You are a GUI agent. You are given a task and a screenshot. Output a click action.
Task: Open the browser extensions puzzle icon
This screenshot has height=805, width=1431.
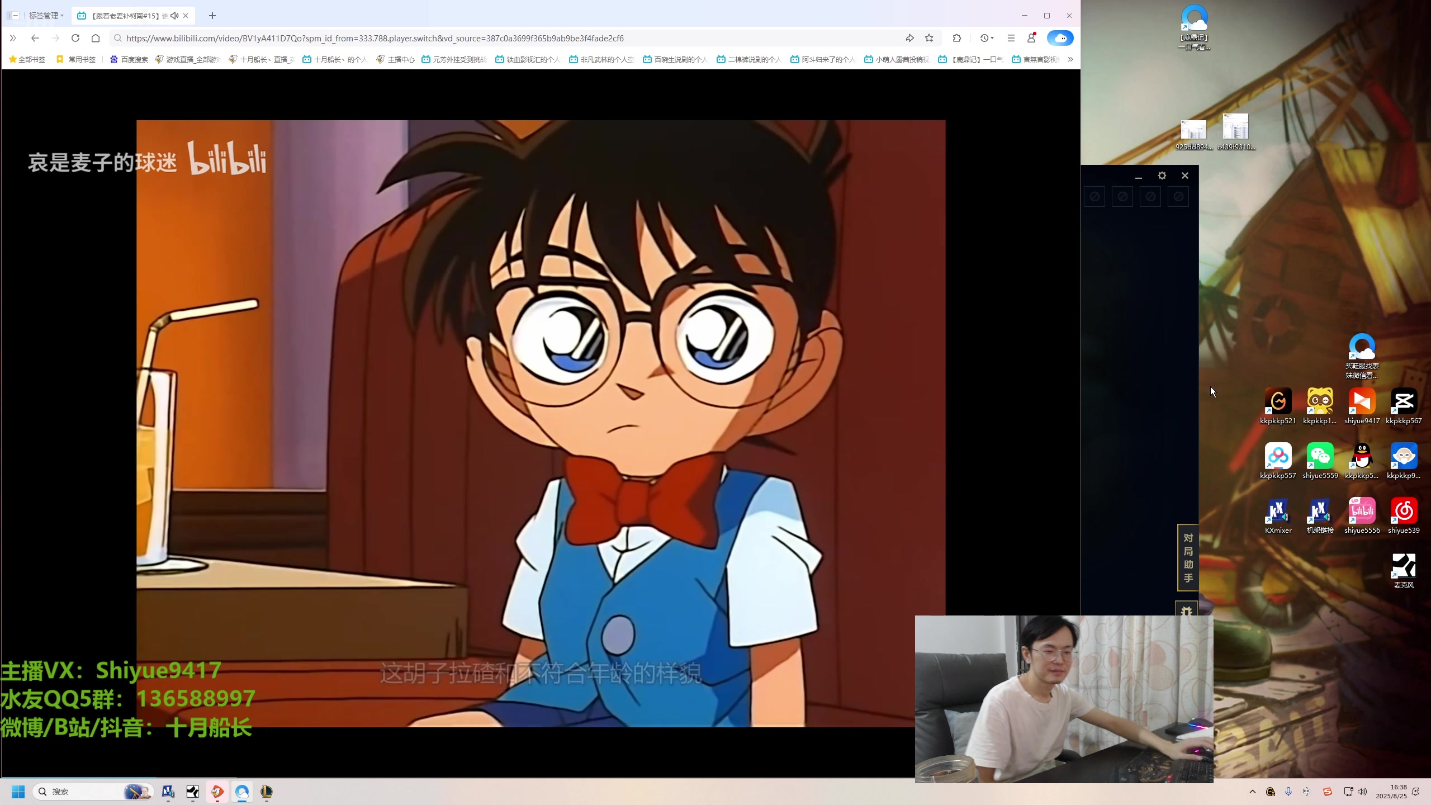(x=957, y=38)
